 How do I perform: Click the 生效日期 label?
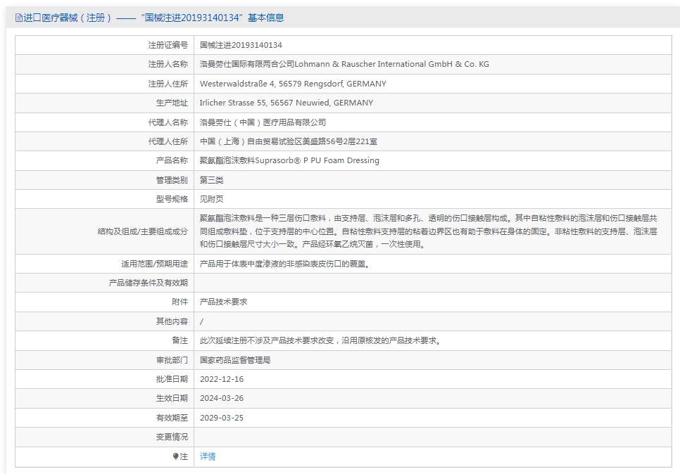pyautogui.click(x=172, y=398)
